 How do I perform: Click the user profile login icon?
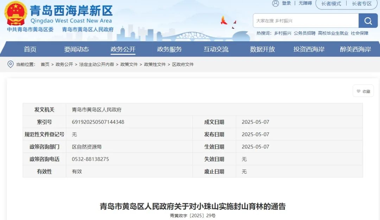pyautogui.click(x=275, y=3)
